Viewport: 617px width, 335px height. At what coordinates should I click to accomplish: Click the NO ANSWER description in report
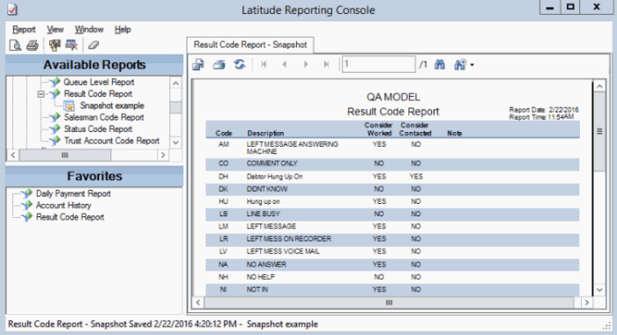click(266, 265)
